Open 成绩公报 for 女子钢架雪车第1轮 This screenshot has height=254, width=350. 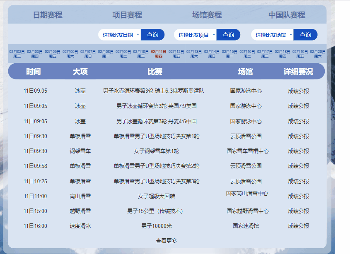[299, 151]
